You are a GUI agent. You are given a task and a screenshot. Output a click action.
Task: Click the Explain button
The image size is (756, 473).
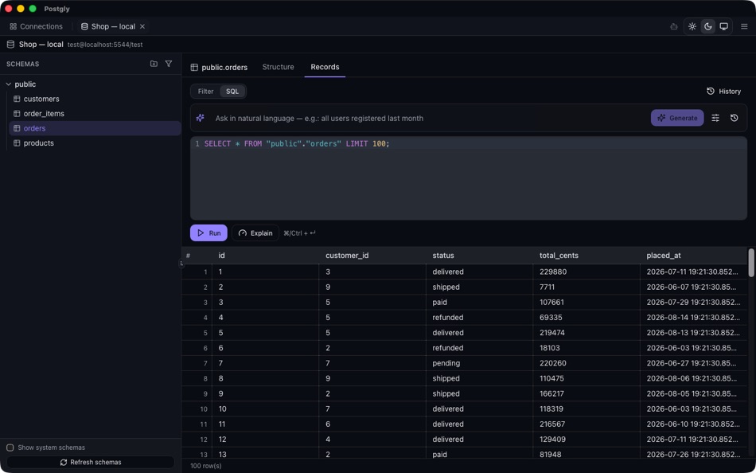click(x=255, y=233)
